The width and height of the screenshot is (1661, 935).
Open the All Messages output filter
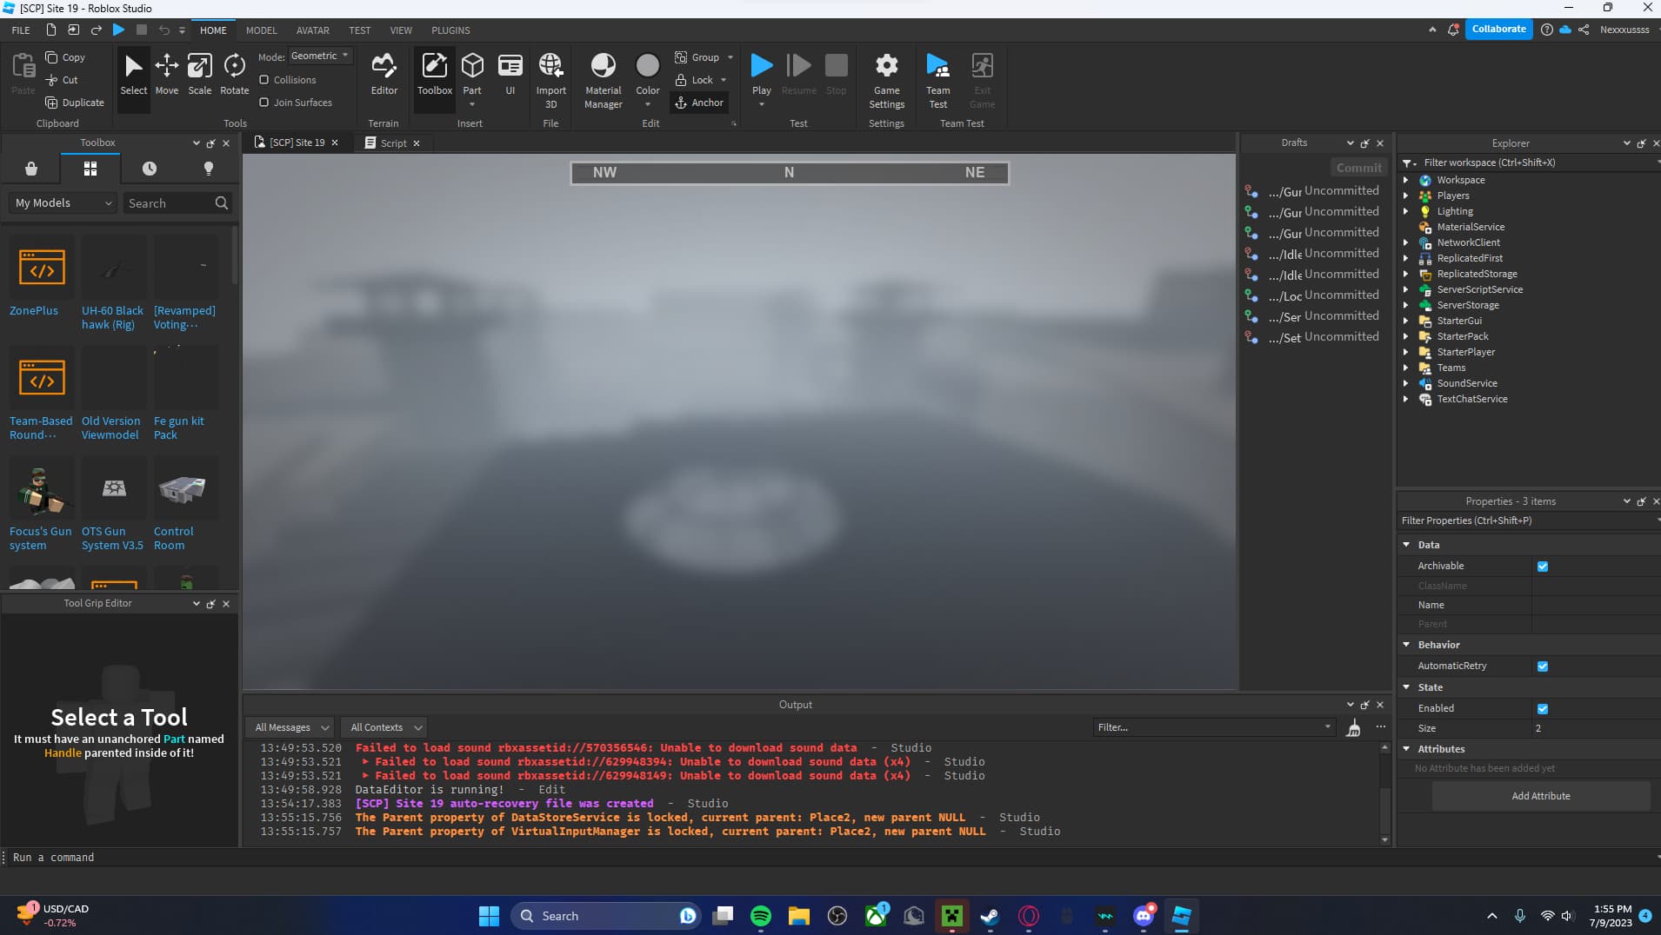click(x=289, y=727)
